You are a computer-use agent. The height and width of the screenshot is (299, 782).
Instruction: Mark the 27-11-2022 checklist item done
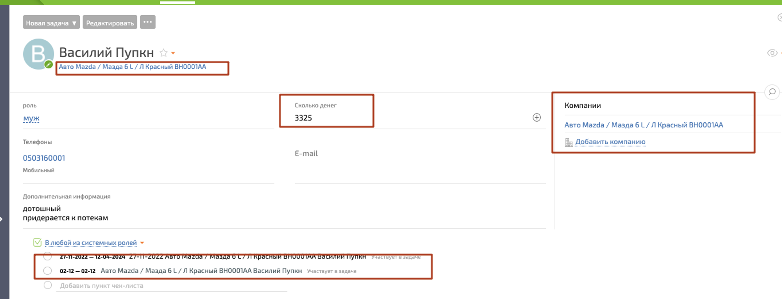click(x=48, y=256)
